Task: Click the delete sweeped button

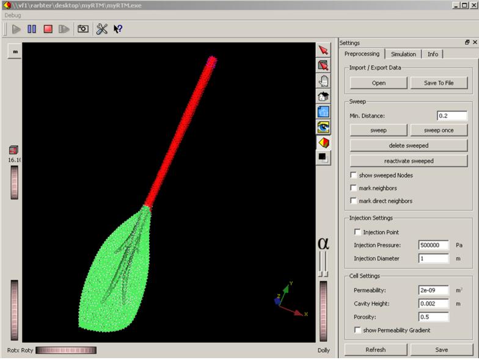Action: click(408, 145)
